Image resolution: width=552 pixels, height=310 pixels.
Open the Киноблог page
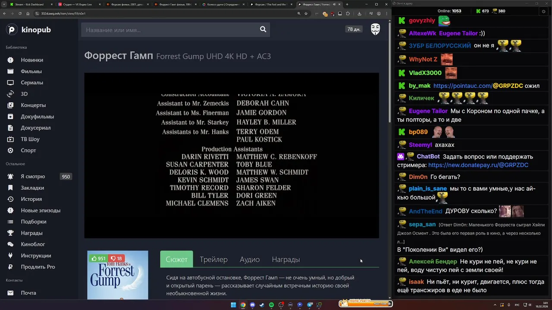33,244
